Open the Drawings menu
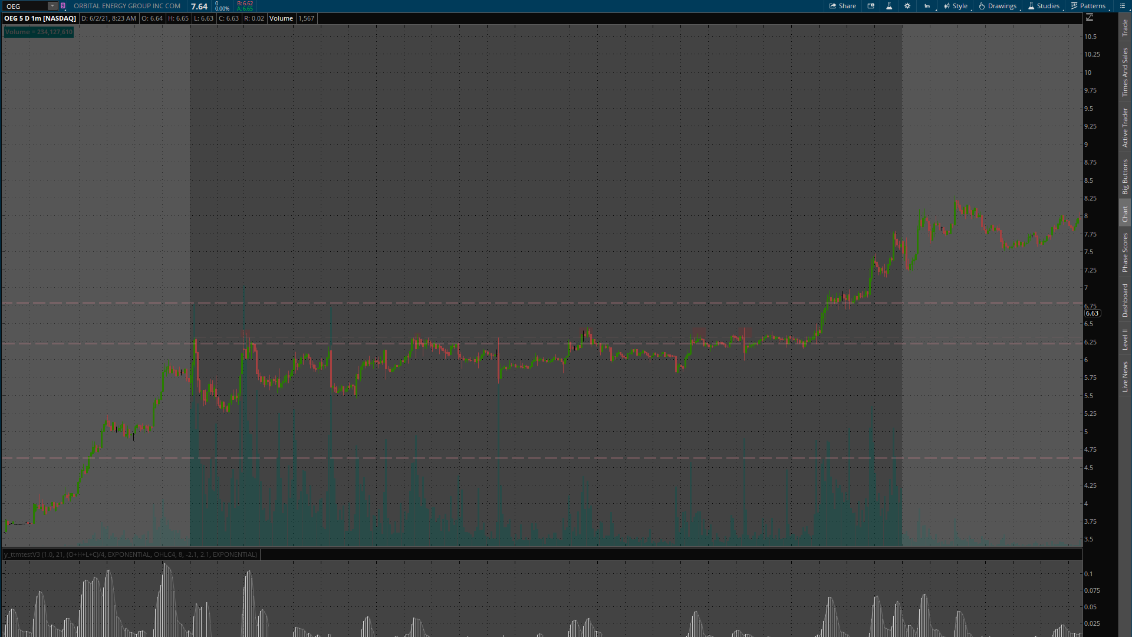Screen dimensions: 1132x637 (x=998, y=6)
